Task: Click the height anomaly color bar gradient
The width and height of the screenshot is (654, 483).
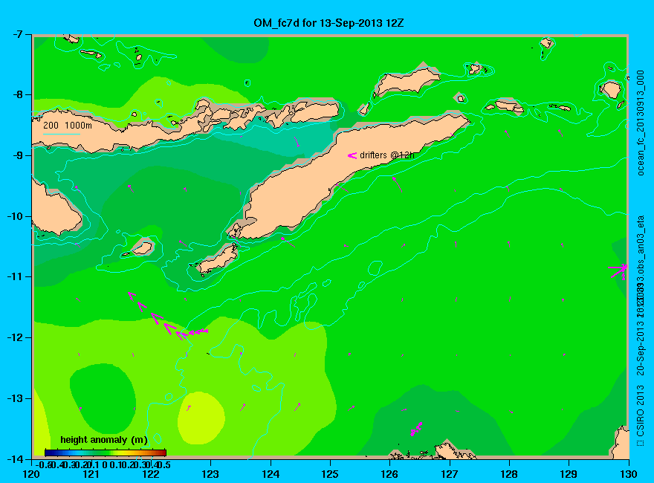Action: (106, 453)
